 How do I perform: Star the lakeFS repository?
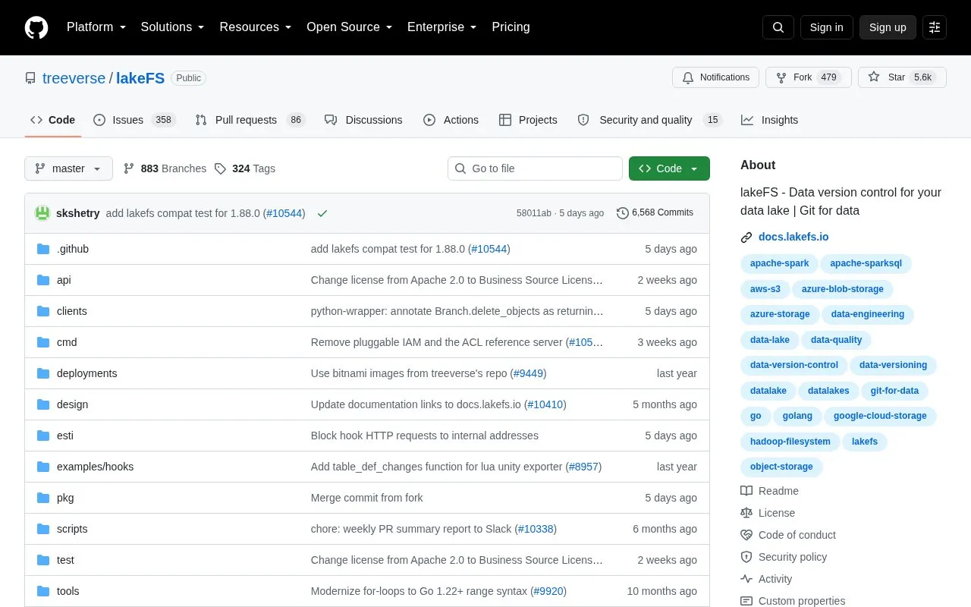(x=902, y=77)
